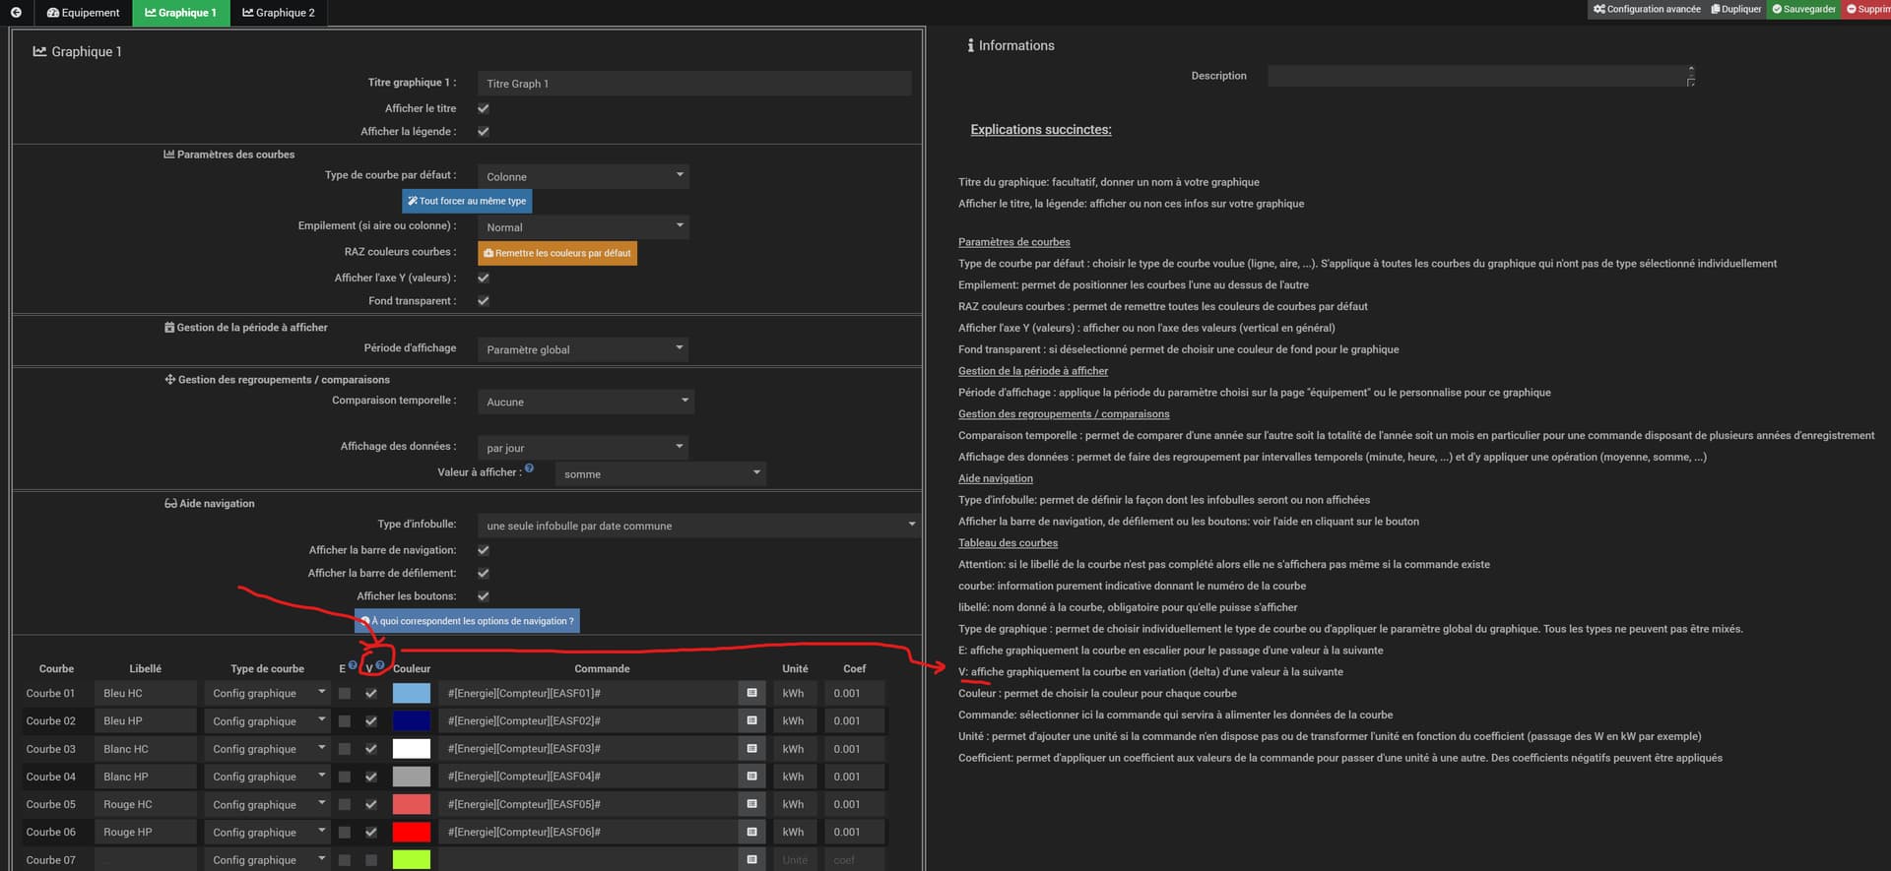
Task: Click the Titre graphique 1 input field
Action: pos(693,84)
